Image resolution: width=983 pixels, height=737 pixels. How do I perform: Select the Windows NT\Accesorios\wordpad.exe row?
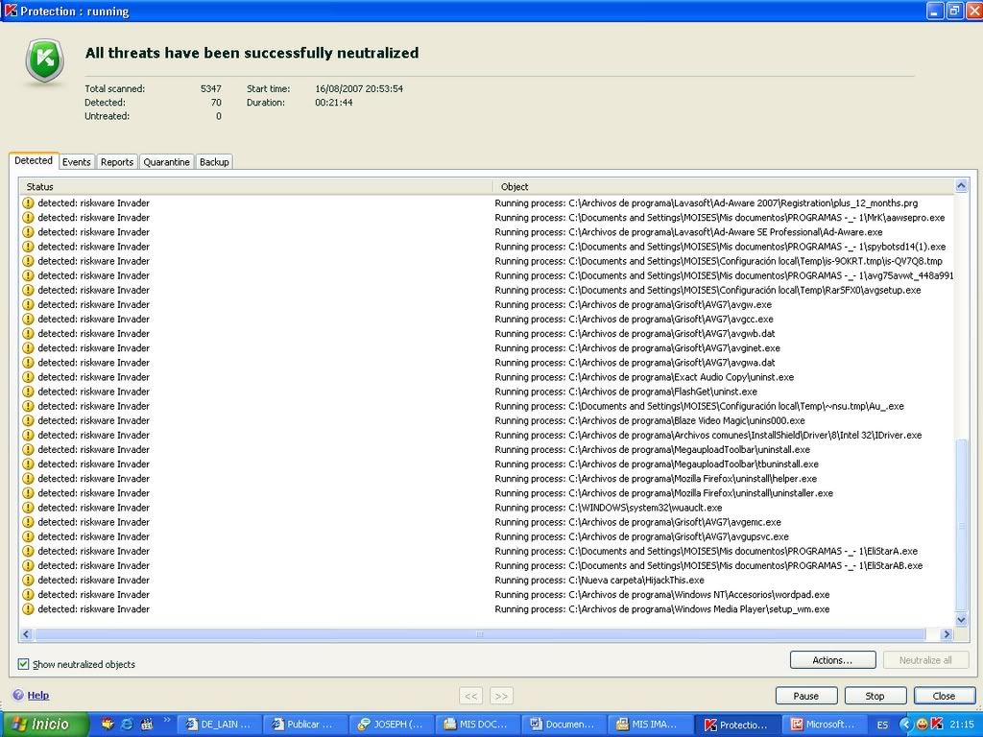tap(487, 595)
